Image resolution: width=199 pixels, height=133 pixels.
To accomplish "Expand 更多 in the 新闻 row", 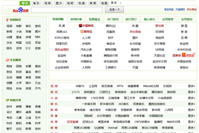I will pos(192,110).
